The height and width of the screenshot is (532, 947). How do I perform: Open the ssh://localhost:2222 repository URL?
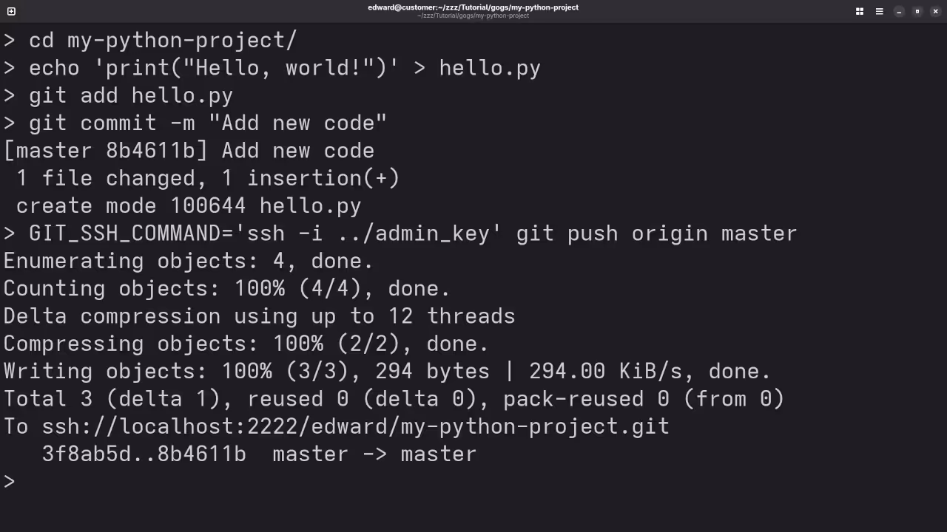355,426
